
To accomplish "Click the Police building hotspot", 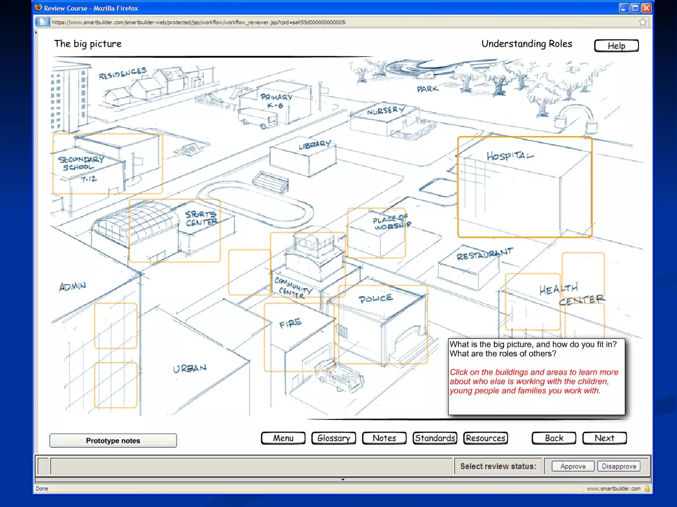I will (x=383, y=324).
